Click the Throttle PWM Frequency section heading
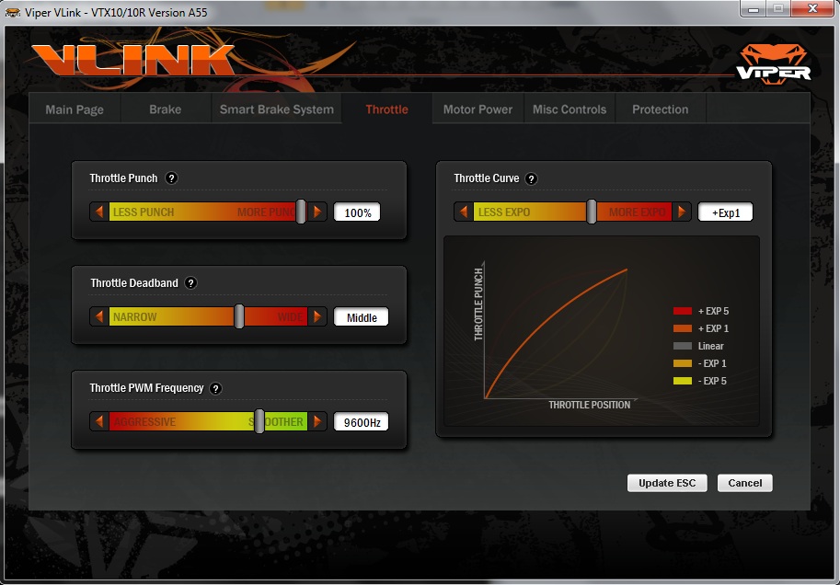The image size is (840, 585). tap(146, 388)
